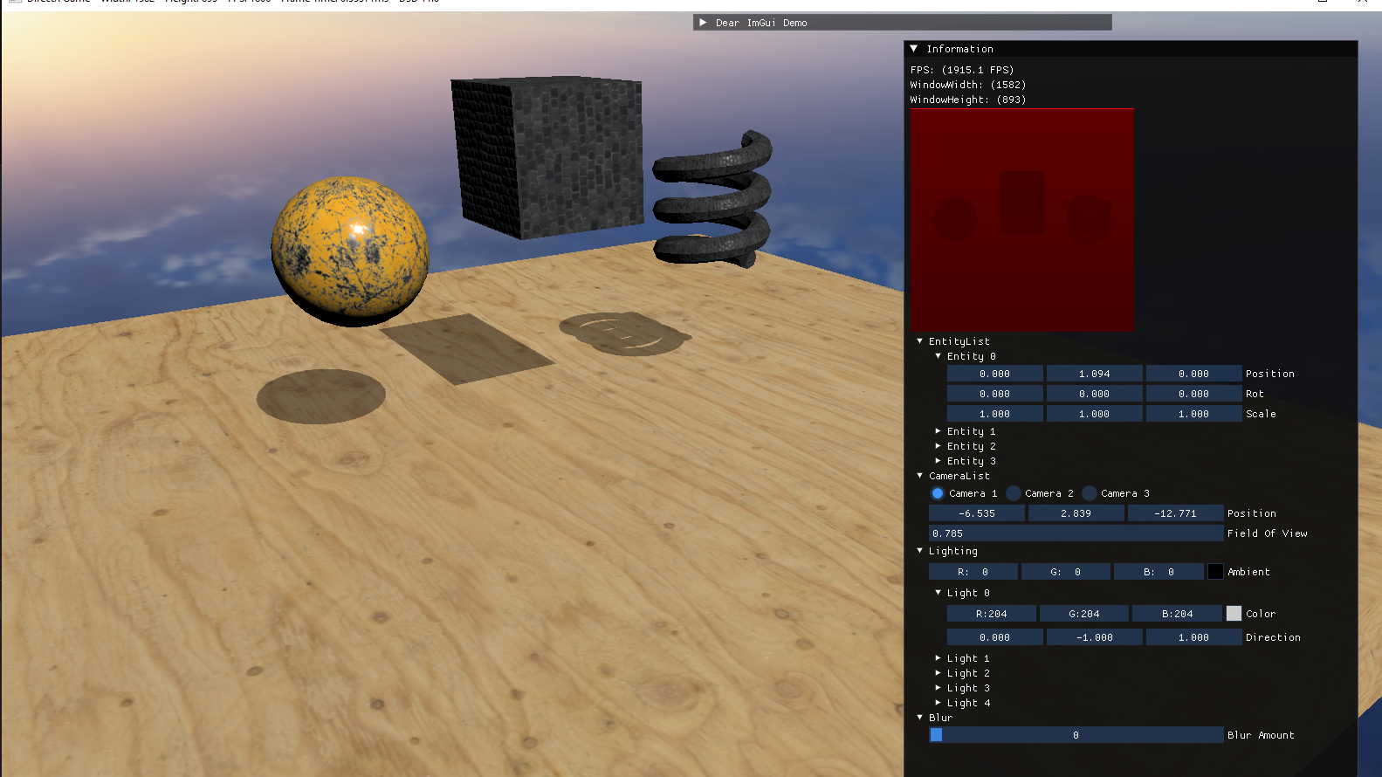Collapse the Light 0 tree node

tap(939, 593)
